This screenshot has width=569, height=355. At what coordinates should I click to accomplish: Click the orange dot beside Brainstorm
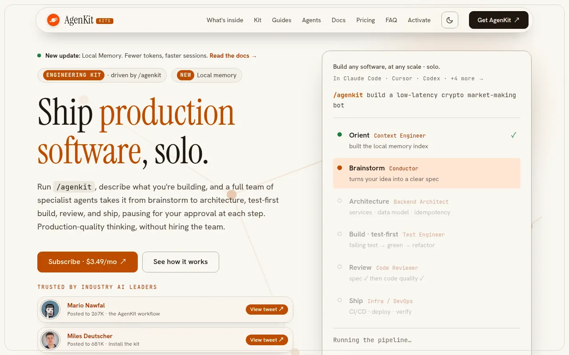(x=340, y=168)
